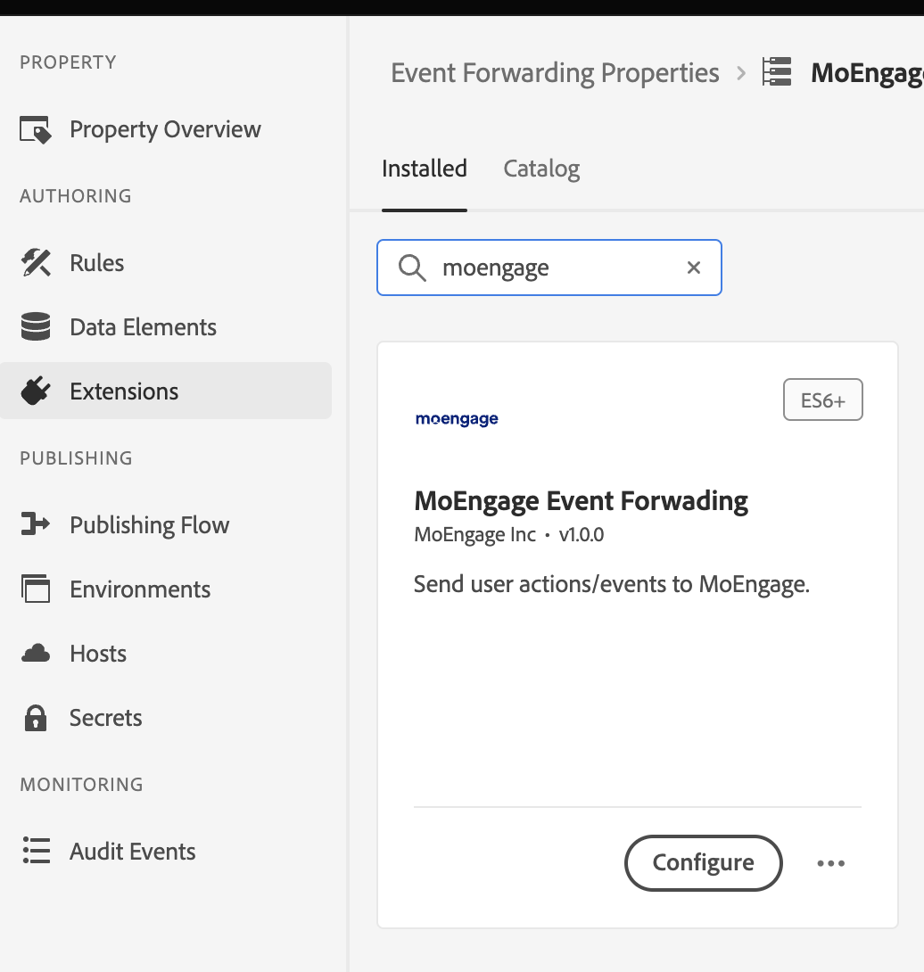Clear the moengage search text with the X

(x=693, y=268)
